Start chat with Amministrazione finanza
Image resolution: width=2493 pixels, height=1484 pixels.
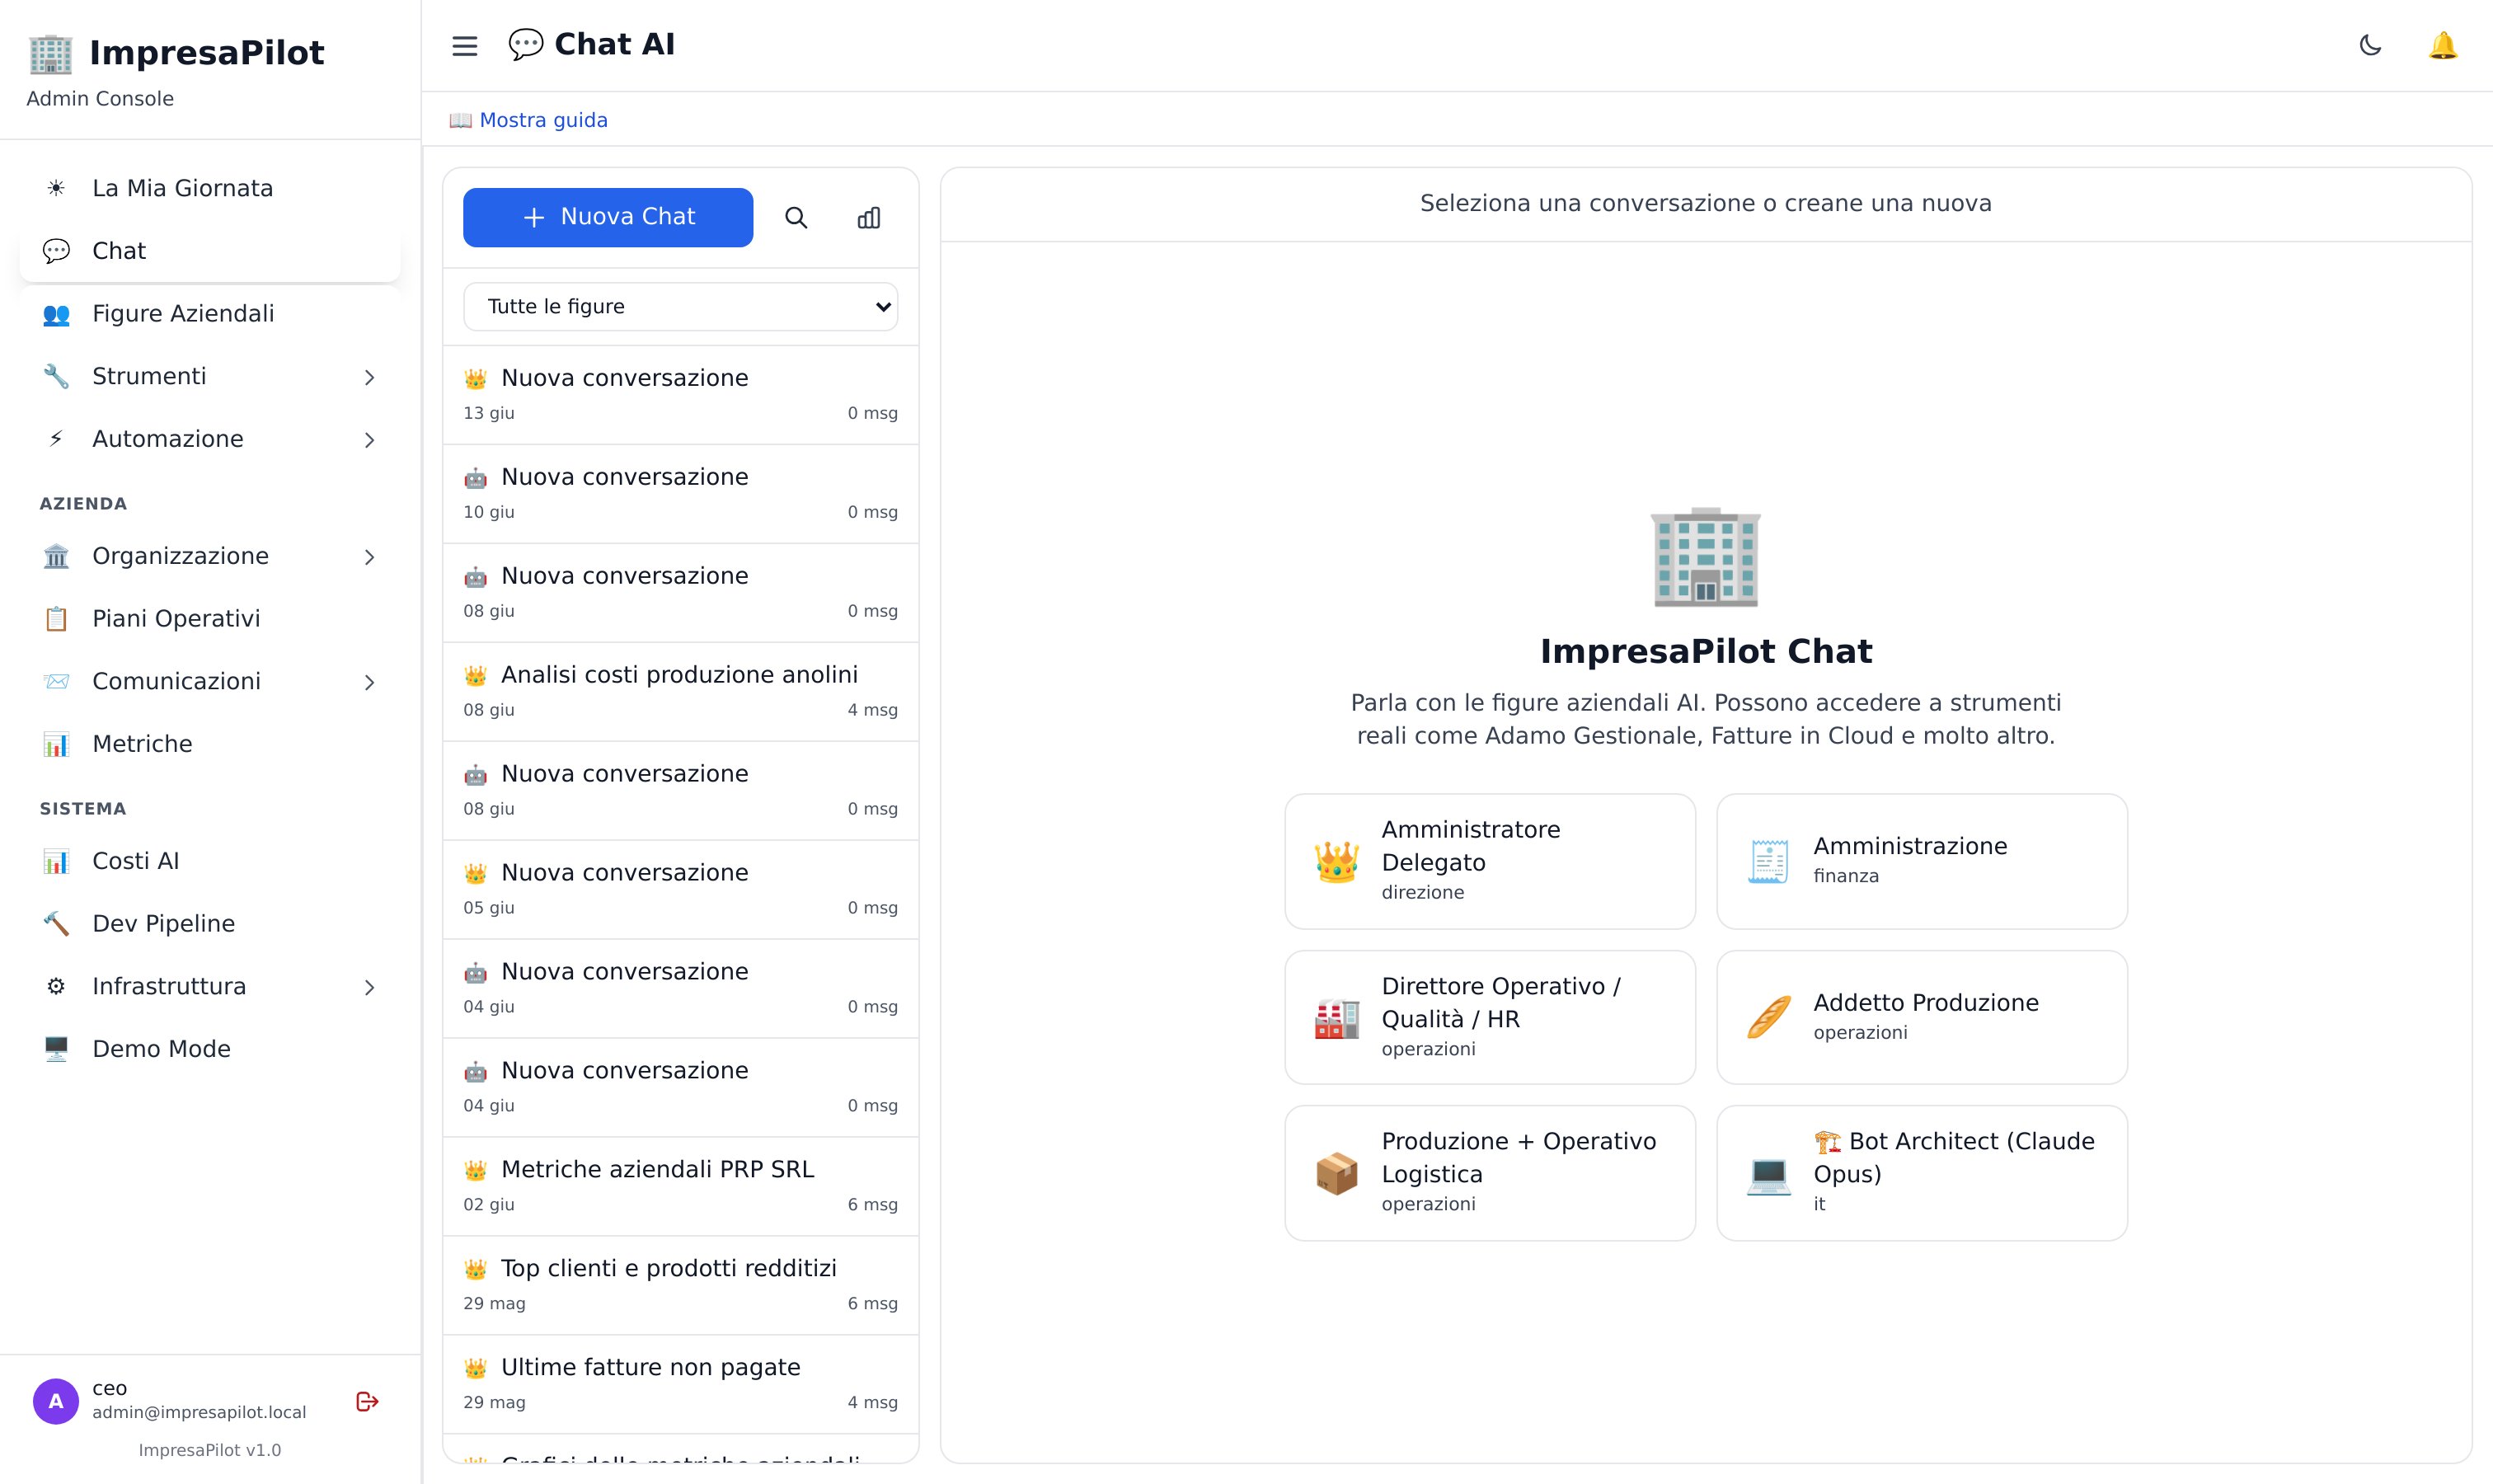click(x=1922, y=861)
